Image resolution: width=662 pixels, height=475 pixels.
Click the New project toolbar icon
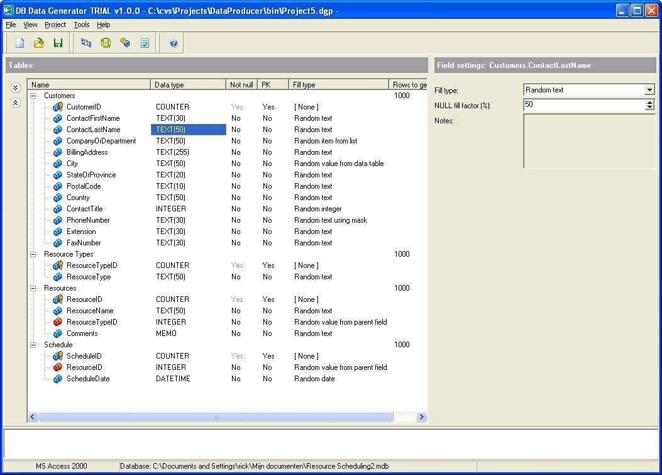point(20,43)
